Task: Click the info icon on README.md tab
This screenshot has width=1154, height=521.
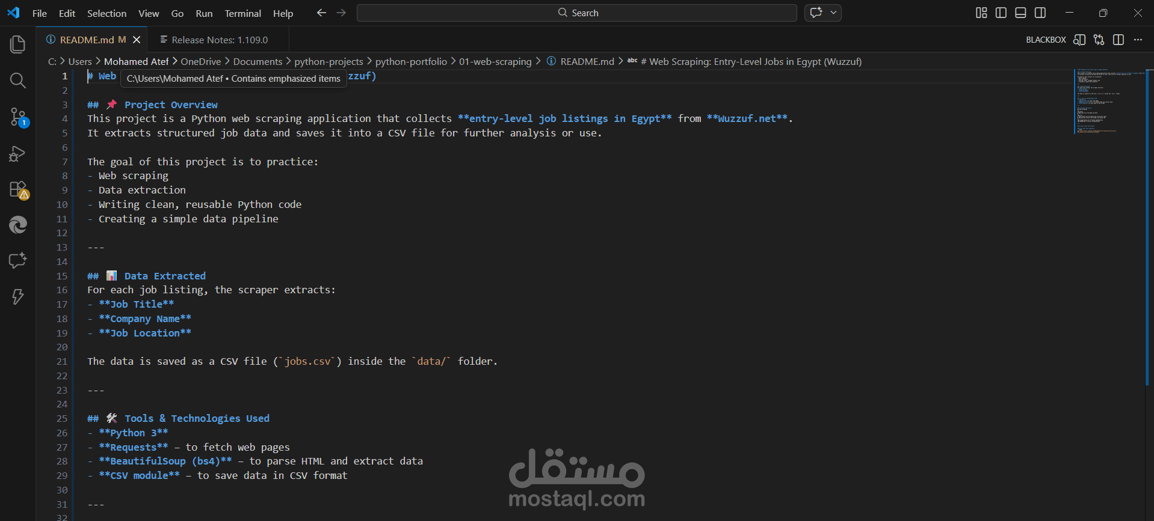Action: pyautogui.click(x=51, y=39)
